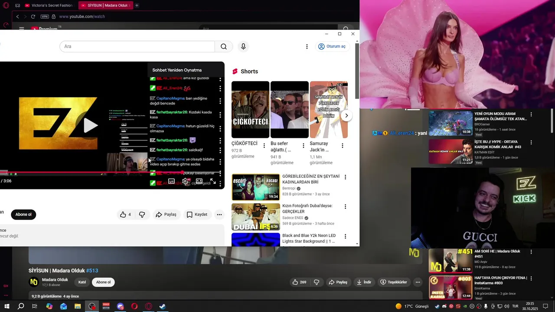Enter fullscreen on the popup video player

213,181
